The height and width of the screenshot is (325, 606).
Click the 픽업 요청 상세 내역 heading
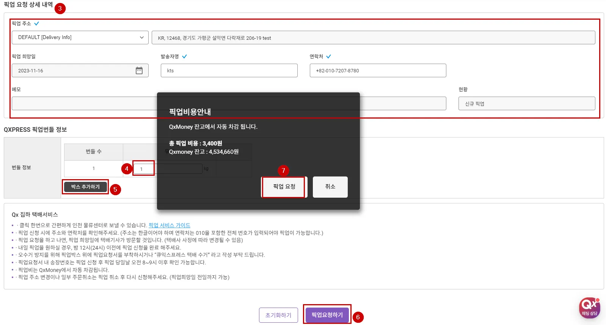coord(28,5)
